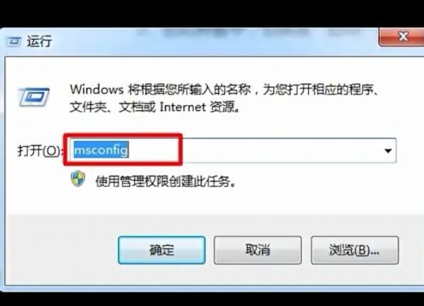Click inside the msconfig input field
Viewport: 424px width, 306px height.
232,151
